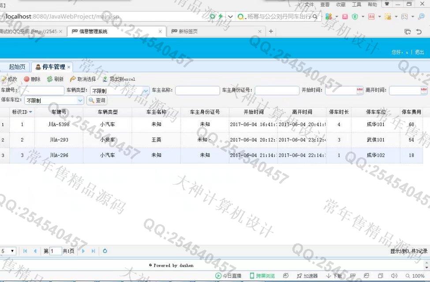Click the 停车费用 column header
The width and height of the screenshot is (430, 282).
click(x=411, y=112)
